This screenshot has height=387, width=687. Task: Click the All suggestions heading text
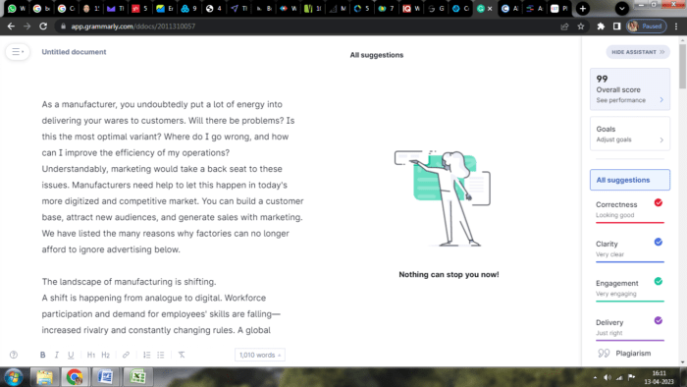376,55
